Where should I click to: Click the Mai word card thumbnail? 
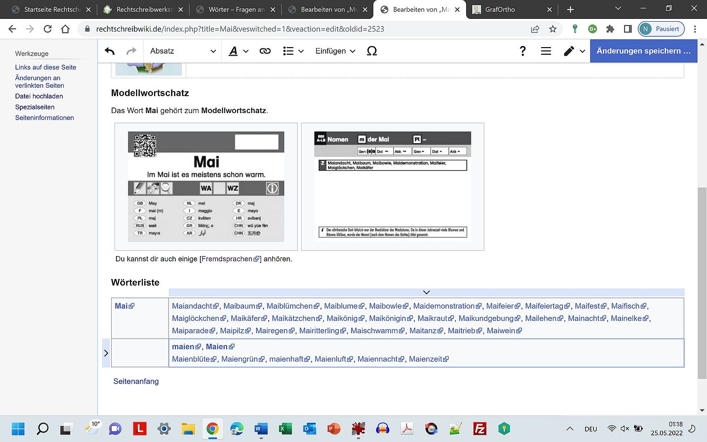[206, 187]
